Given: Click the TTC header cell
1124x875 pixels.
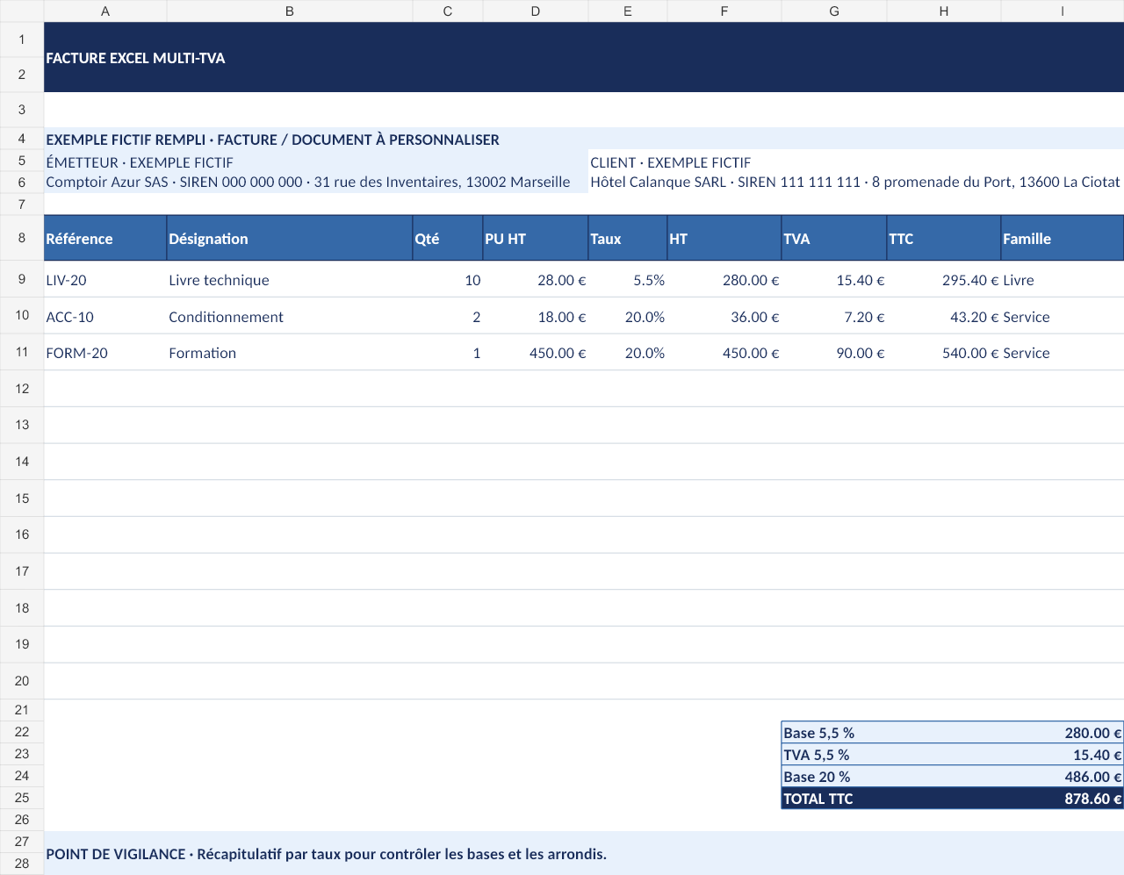Looking at the screenshot, I should 944,239.
